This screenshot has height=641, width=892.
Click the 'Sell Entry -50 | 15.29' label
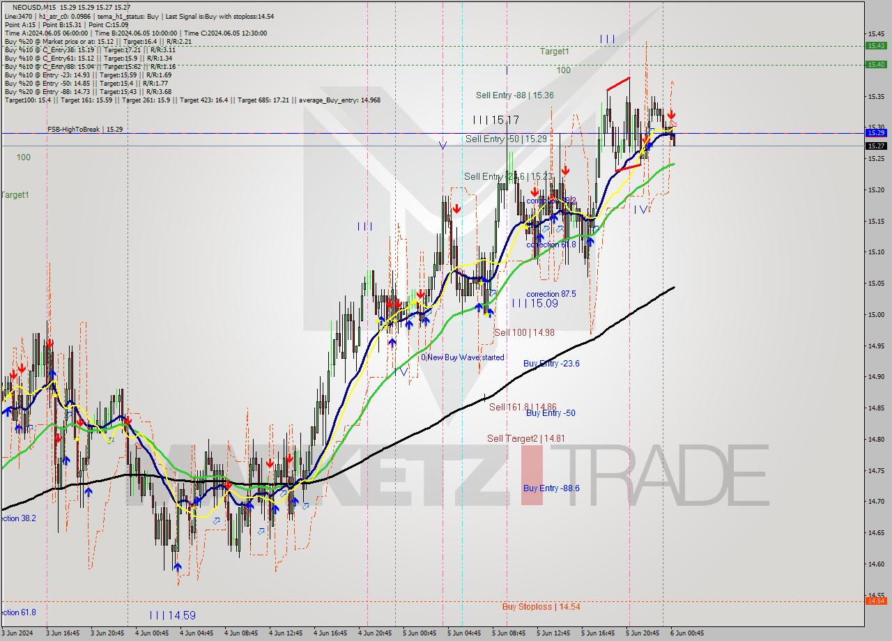click(x=506, y=139)
